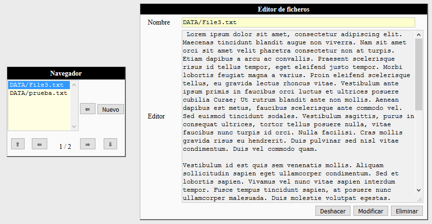The width and height of the screenshot is (432, 224).
Task: Delete the file using the Eliminar button
Action: click(407, 211)
